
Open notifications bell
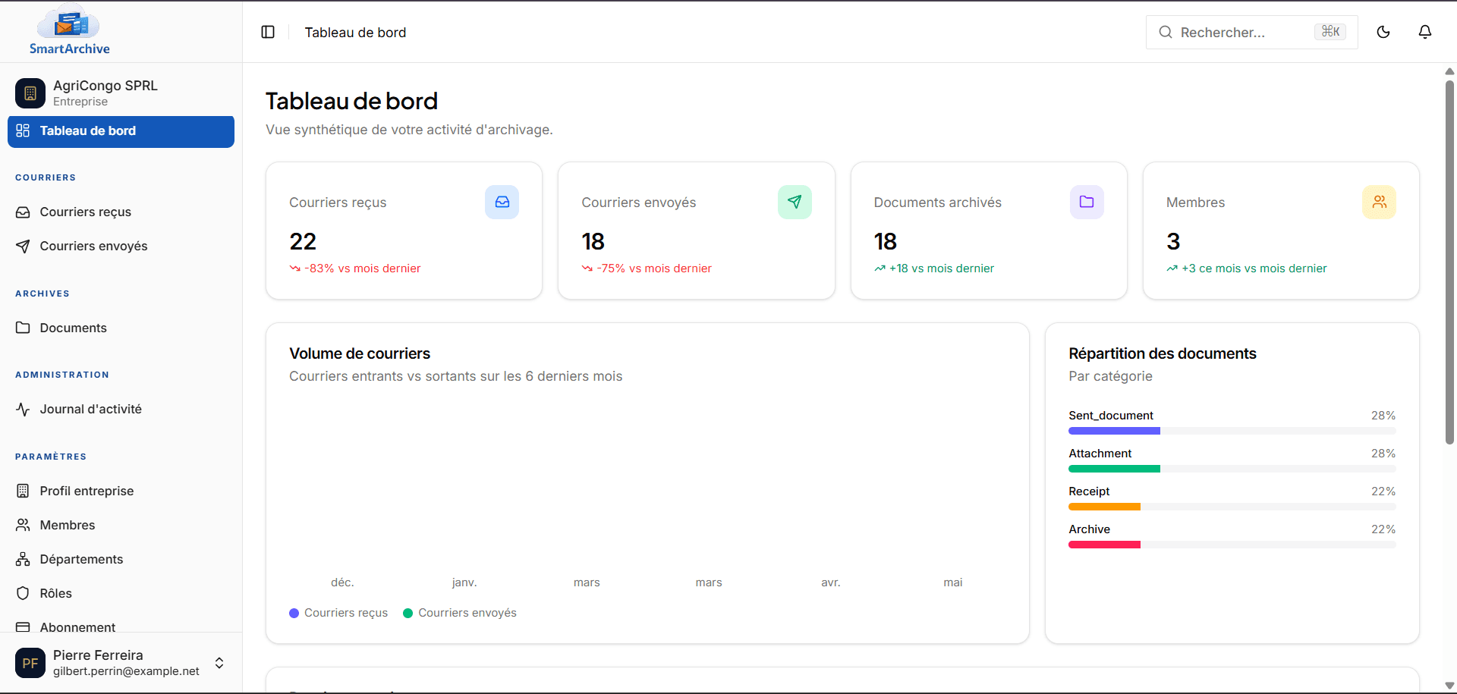click(x=1425, y=32)
